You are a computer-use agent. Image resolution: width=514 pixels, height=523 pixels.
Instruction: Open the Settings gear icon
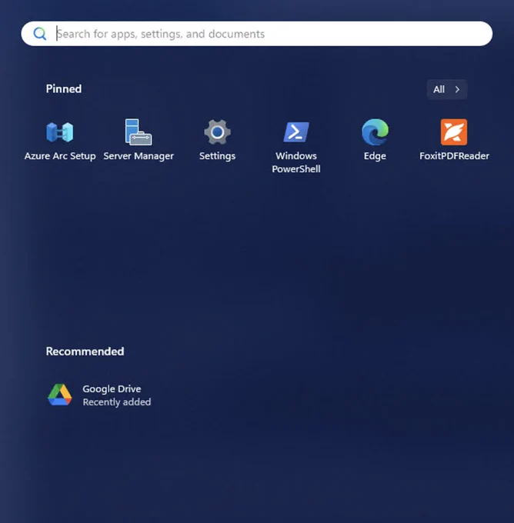tap(217, 132)
